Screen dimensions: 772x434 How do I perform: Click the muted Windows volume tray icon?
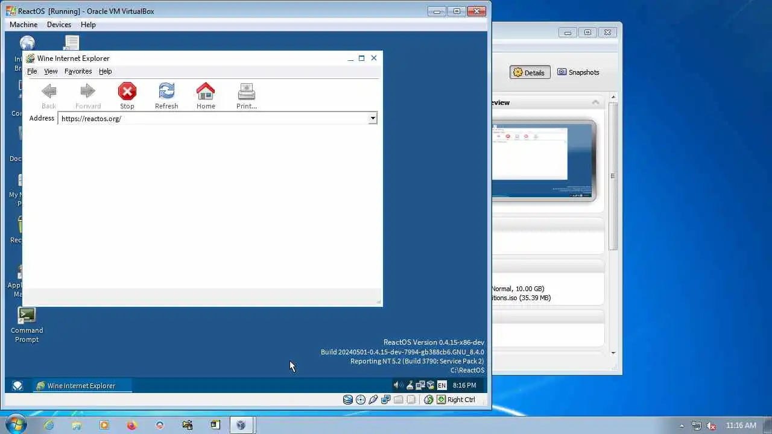[711, 426]
